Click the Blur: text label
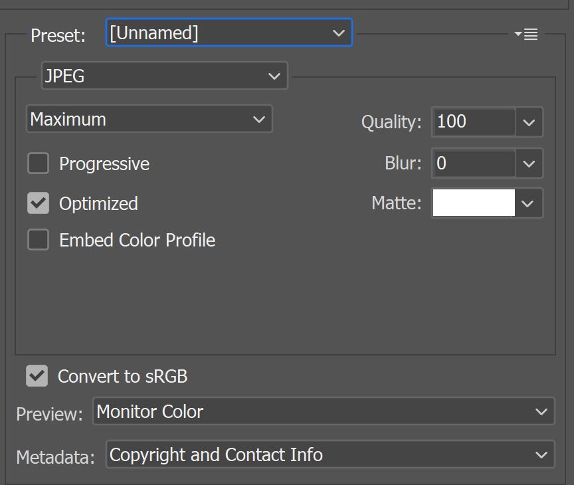 coord(403,163)
